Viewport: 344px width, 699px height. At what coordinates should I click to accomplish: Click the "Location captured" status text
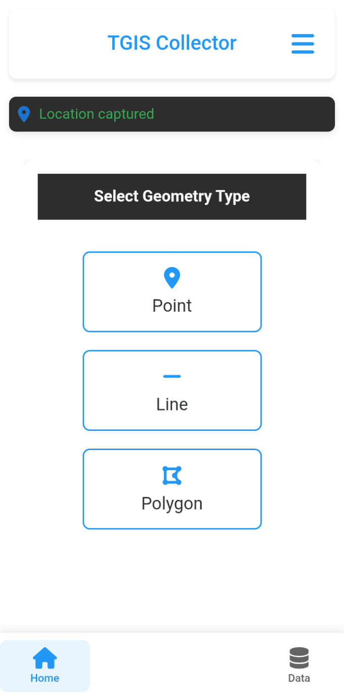point(97,114)
